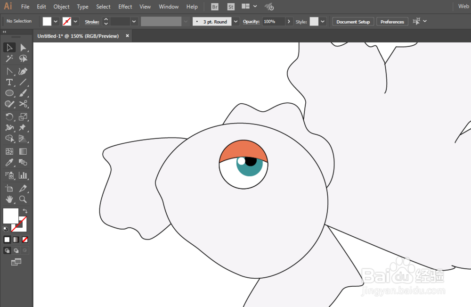Select the Mesh tool
This screenshot has height=307, width=471.
point(9,151)
